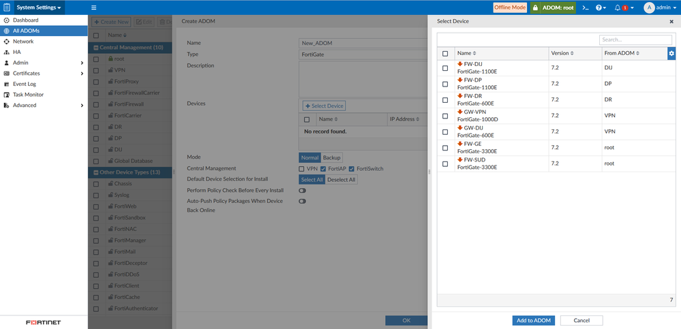Check the FW-DP device checkbox
Screen dimensions: 681x329
tap(445, 84)
